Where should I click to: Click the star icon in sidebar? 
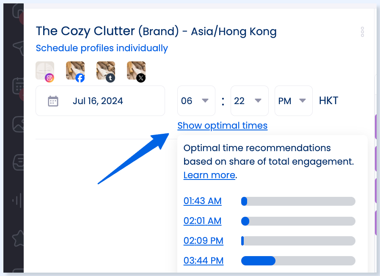tap(19, 238)
